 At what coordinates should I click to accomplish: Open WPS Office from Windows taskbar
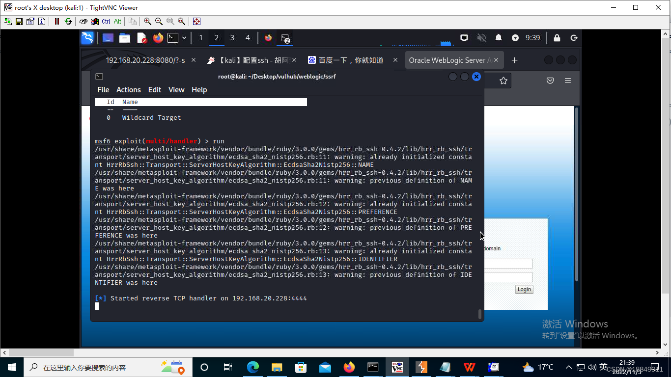pos(469,367)
